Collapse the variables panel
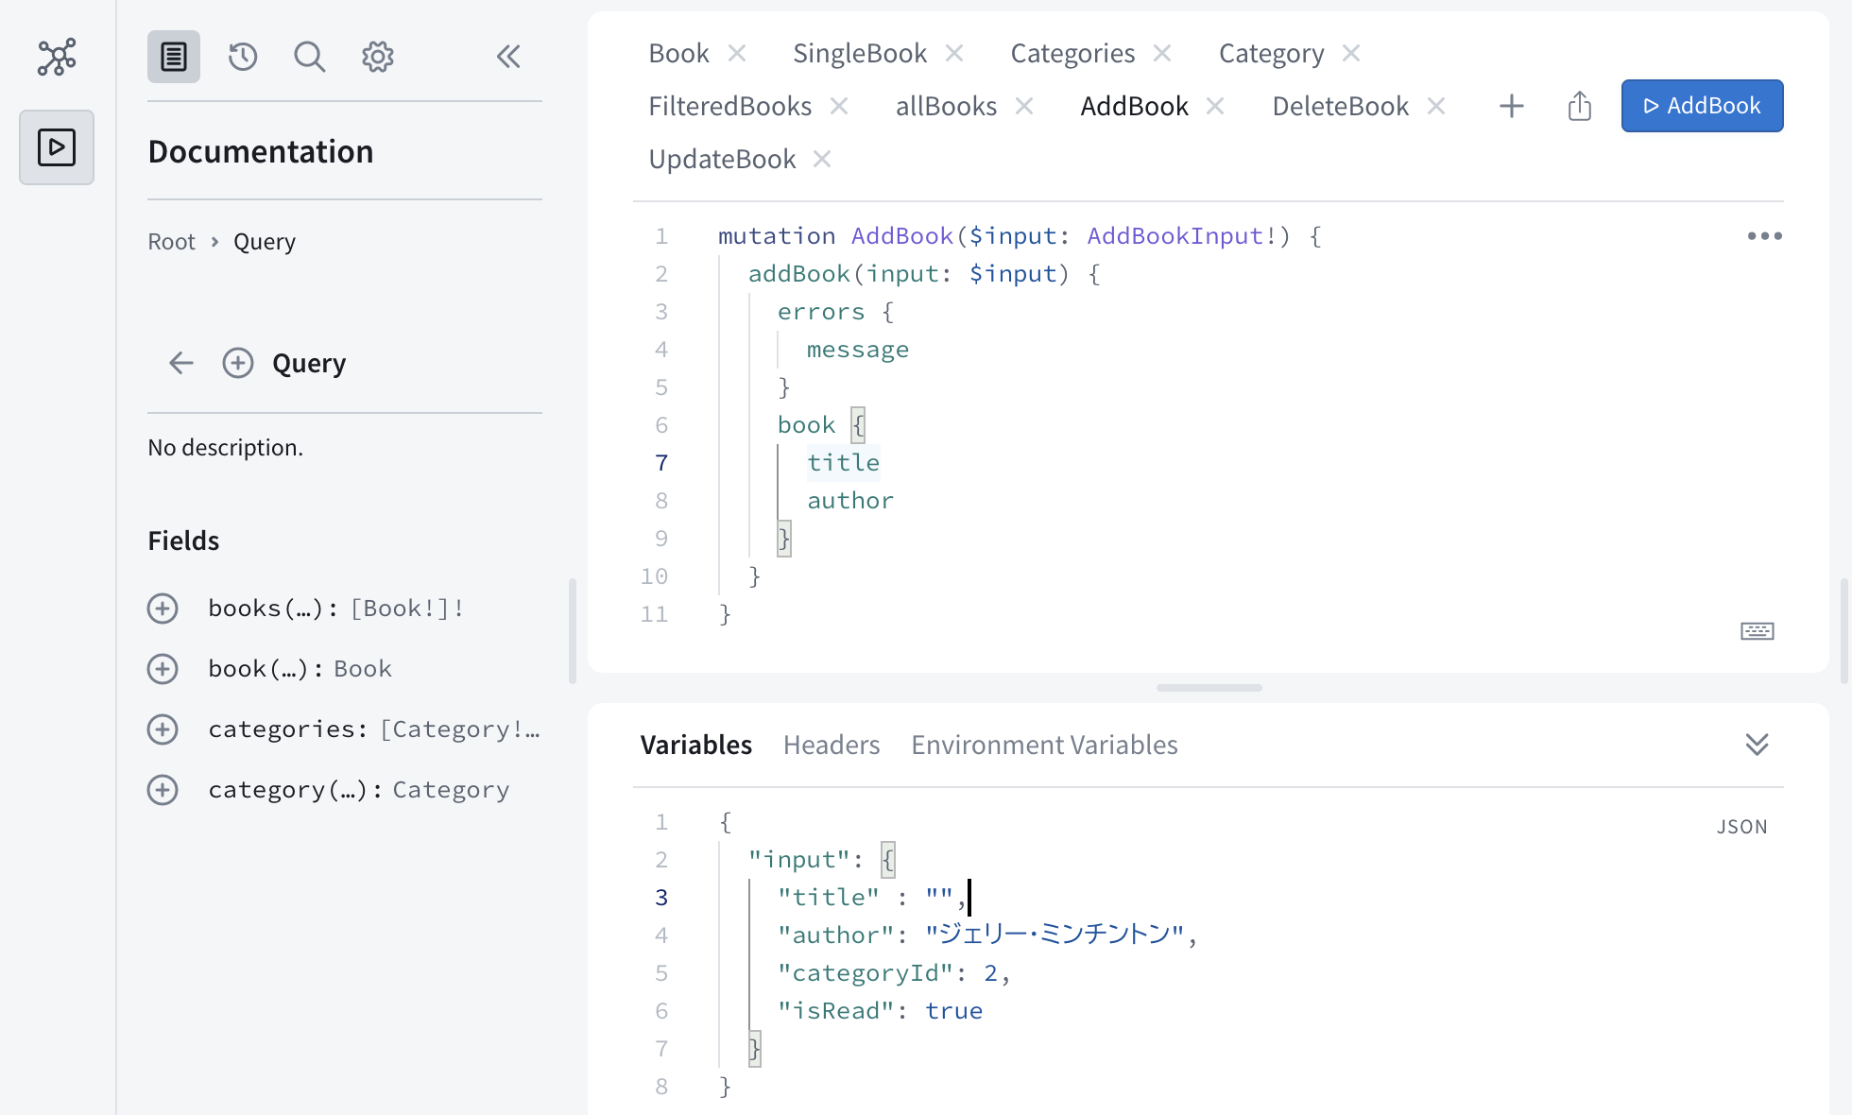 1757,745
